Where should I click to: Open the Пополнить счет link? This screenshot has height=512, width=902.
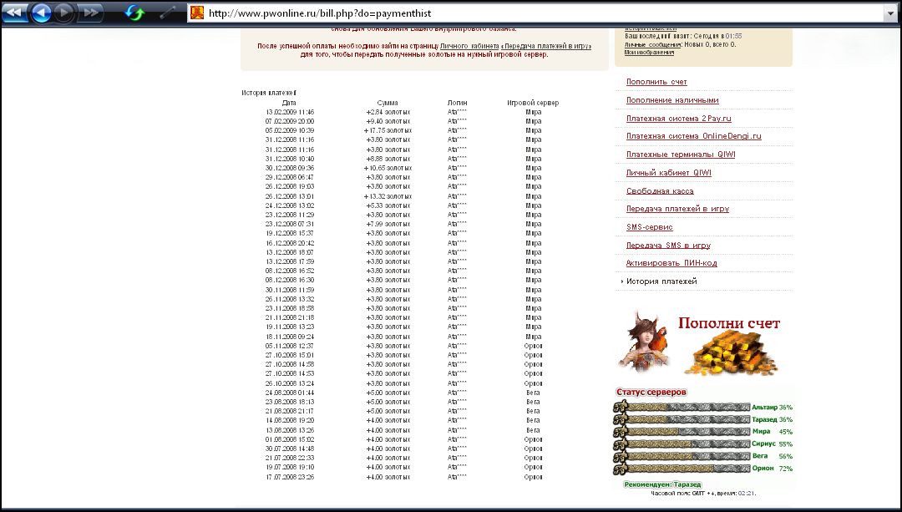tap(656, 82)
